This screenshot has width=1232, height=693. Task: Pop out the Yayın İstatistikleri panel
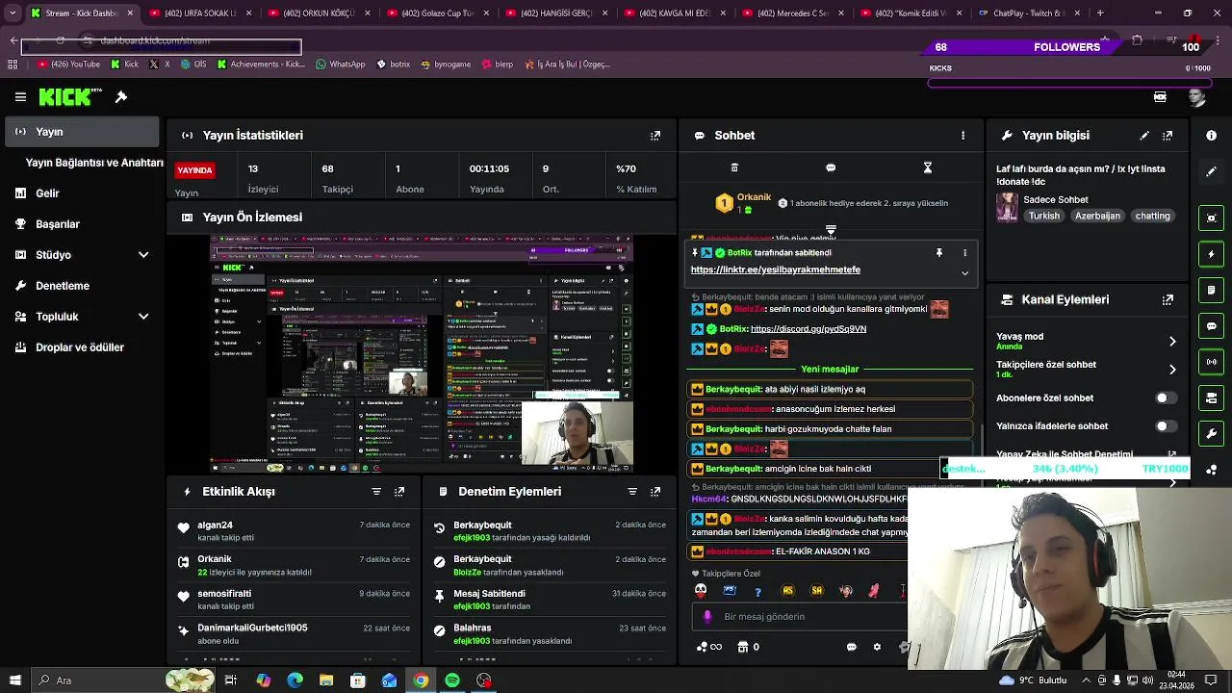pos(655,136)
